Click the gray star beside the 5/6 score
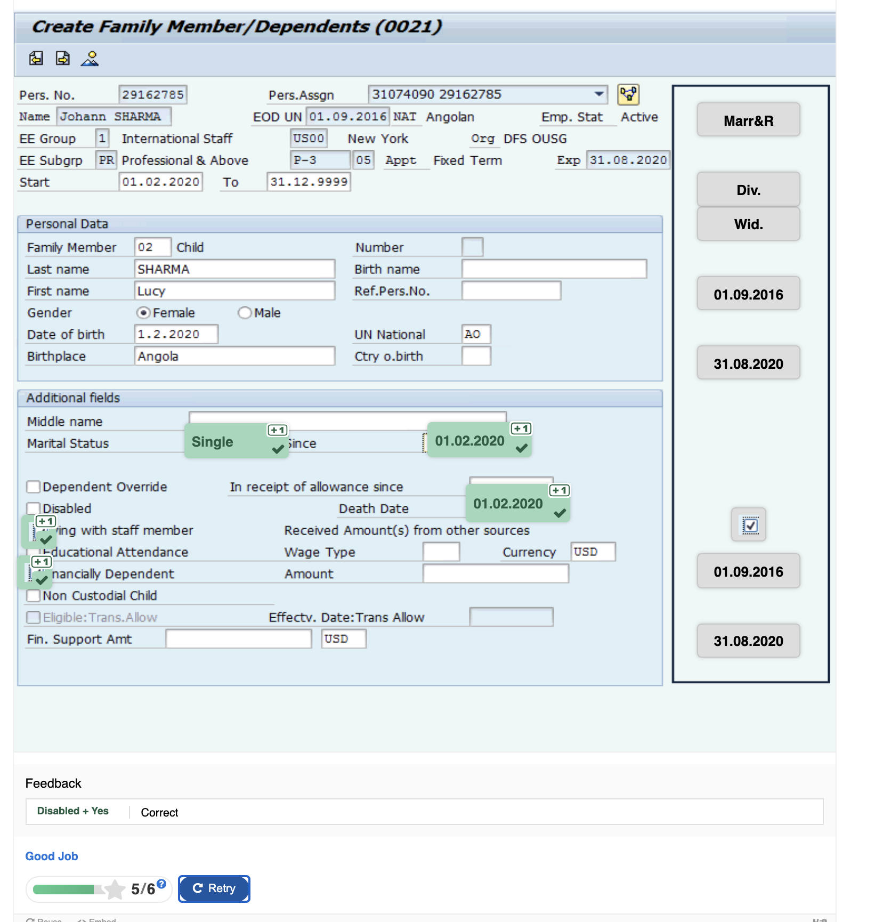Image resolution: width=875 pixels, height=922 pixels. click(x=115, y=889)
